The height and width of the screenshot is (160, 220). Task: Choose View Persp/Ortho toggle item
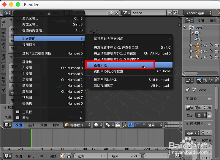click(x=49, y=53)
